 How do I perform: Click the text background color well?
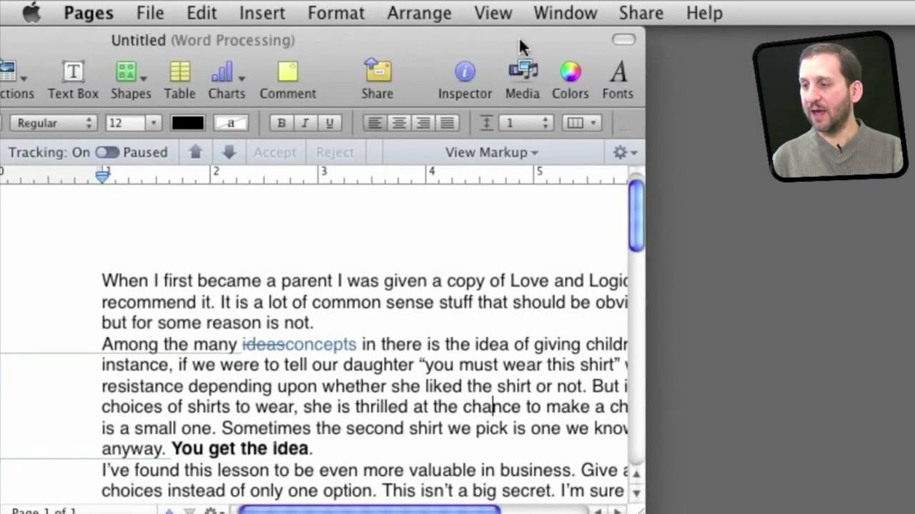(231, 123)
